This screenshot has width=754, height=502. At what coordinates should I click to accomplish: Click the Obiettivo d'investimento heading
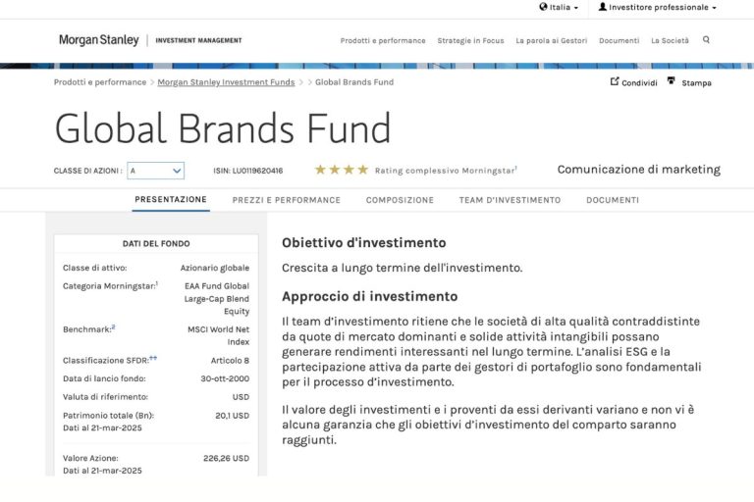point(364,243)
